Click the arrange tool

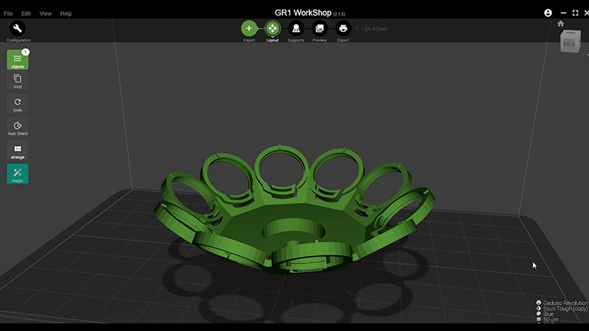[x=18, y=150]
